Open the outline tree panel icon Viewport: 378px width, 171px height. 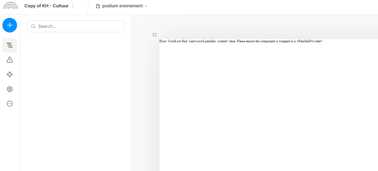tap(10, 45)
